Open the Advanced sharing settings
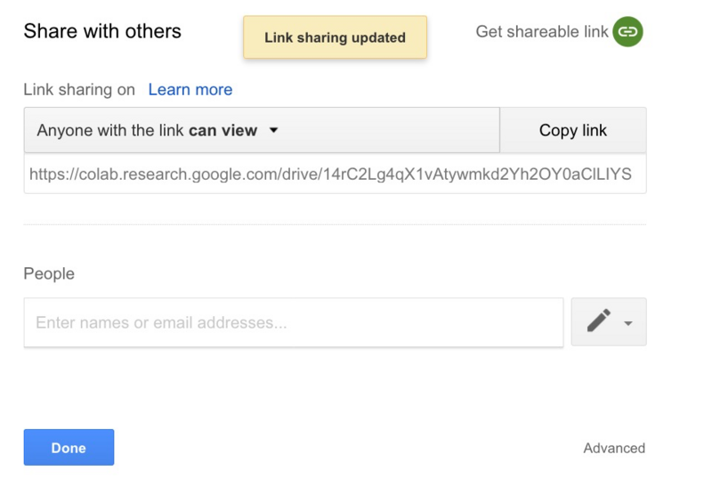The image size is (712, 487). (x=614, y=448)
